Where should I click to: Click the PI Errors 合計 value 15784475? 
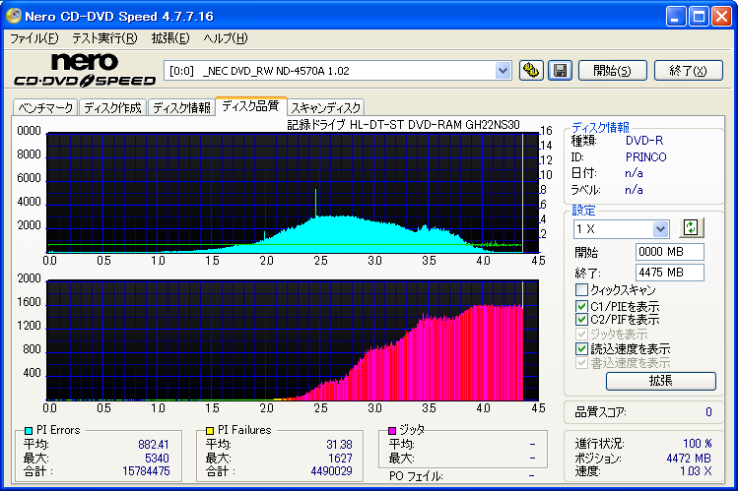click(x=146, y=471)
